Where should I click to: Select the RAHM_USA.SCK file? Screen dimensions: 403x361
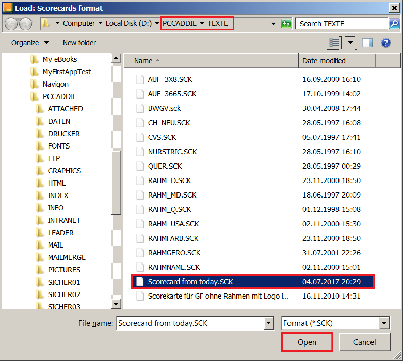pyautogui.click(x=173, y=224)
